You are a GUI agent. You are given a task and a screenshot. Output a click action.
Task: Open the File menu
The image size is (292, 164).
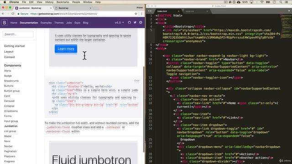(24, 2)
